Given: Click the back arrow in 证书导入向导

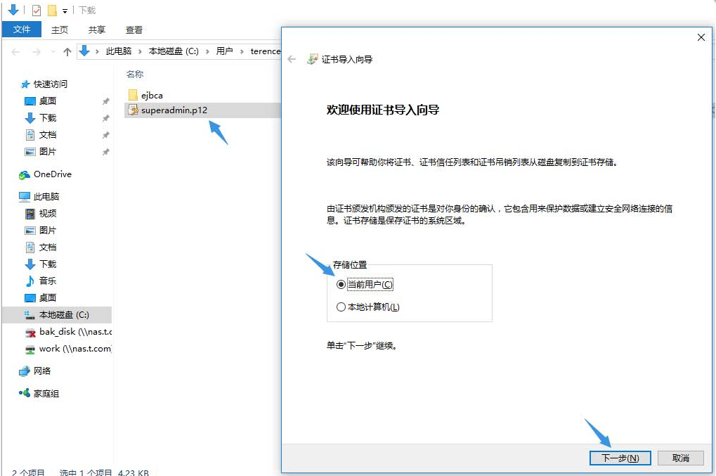Looking at the screenshot, I should pos(292,59).
